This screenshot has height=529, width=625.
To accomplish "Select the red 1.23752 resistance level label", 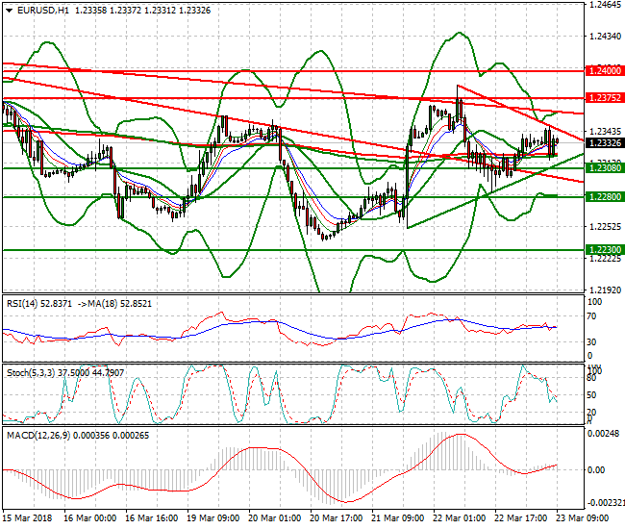I will pyautogui.click(x=605, y=98).
